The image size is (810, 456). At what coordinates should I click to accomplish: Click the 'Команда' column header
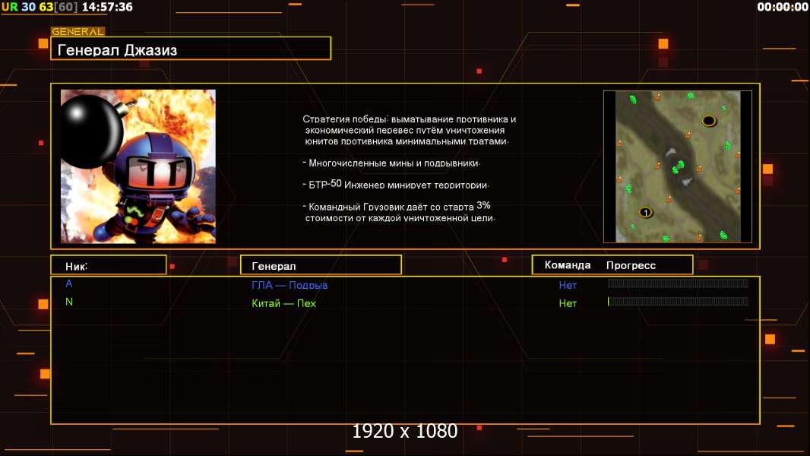tap(567, 265)
